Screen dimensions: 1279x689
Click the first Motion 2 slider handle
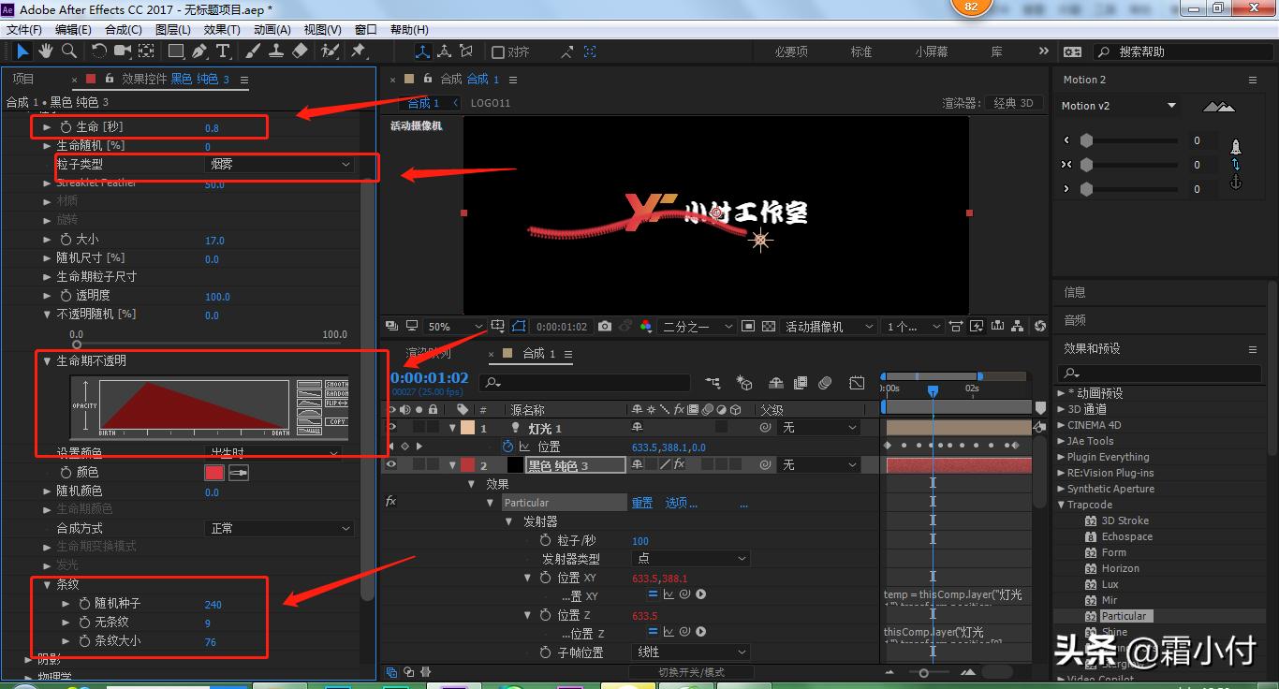point(1086,140)
